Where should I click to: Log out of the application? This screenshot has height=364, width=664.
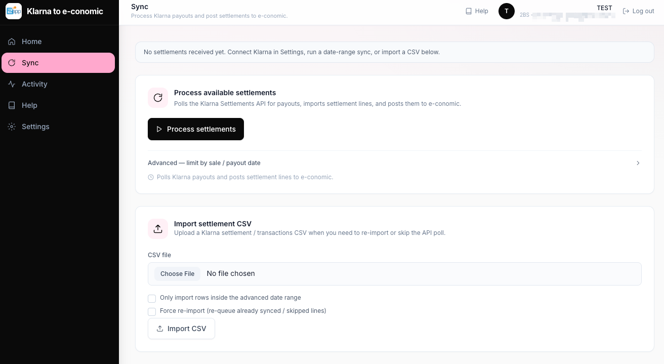coord(639,11)
